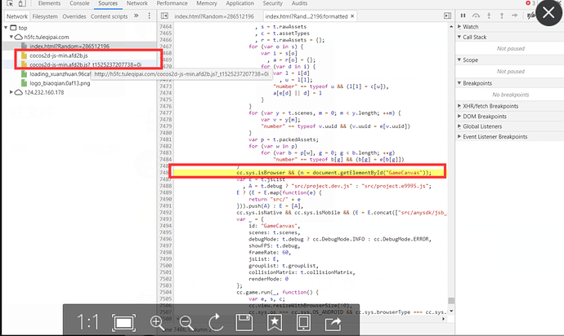Viewport: 564px width, 336px height.
Task: Set a breakpoint on line number 7477
Action: pos(165,113)
